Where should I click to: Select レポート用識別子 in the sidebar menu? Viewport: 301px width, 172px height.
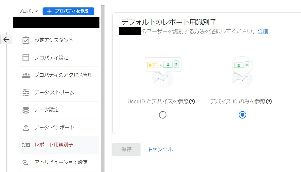point(54,145)
